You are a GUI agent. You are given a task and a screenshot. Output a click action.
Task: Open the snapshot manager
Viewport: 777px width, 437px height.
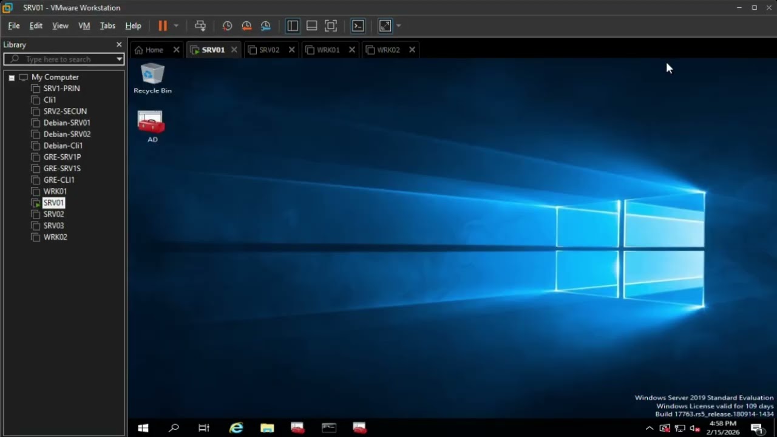coord(266,26)
